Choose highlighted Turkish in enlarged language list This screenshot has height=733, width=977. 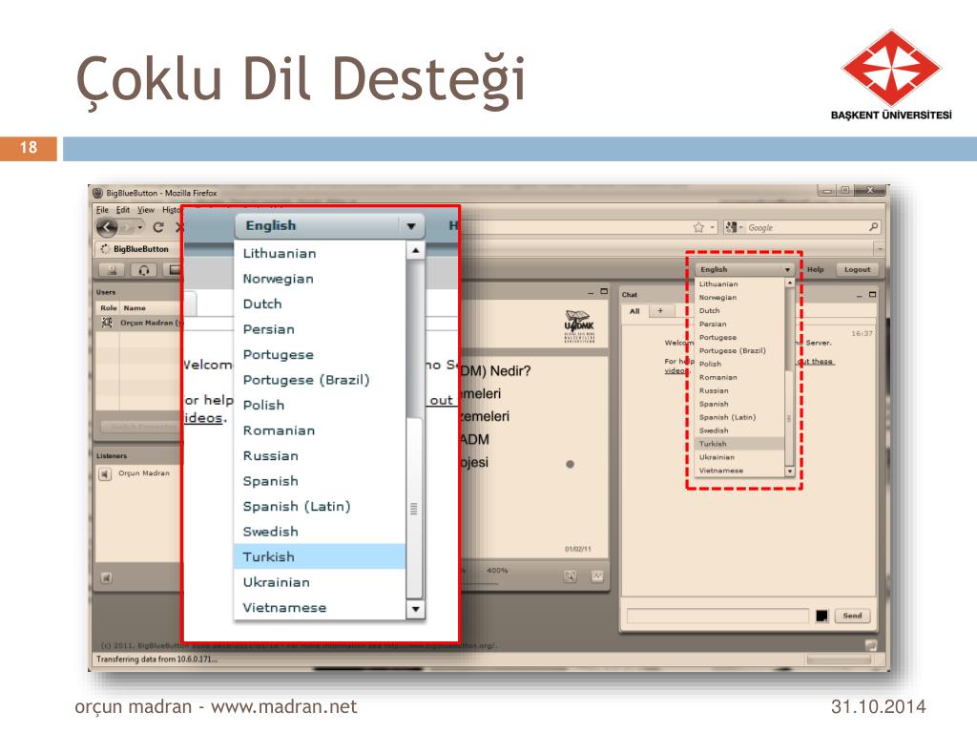tap(320, 556)
